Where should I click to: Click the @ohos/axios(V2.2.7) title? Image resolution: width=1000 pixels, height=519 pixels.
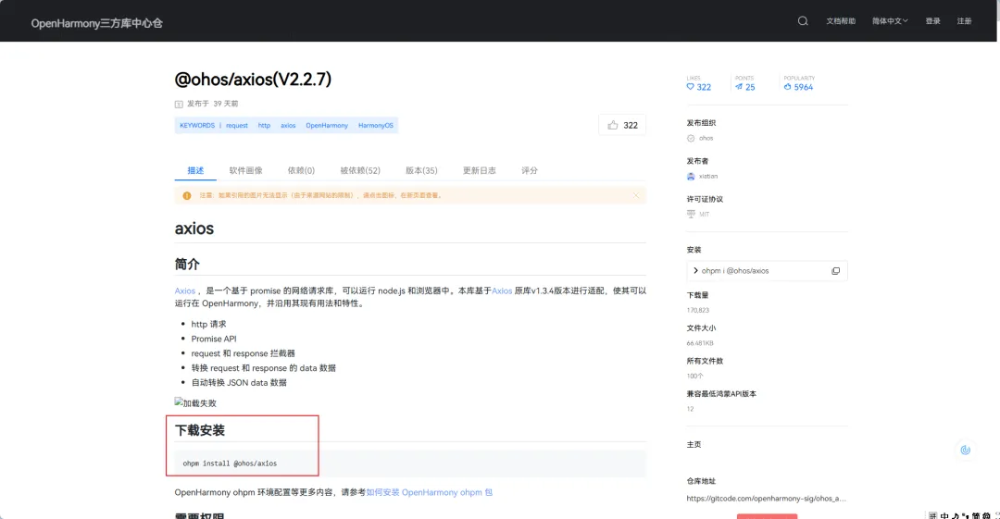tap(253, 79)
